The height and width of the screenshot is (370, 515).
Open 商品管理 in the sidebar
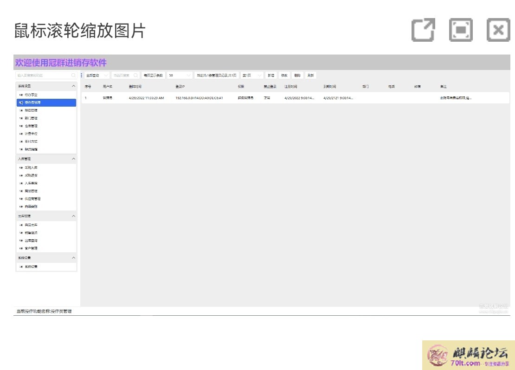point(46,191)
